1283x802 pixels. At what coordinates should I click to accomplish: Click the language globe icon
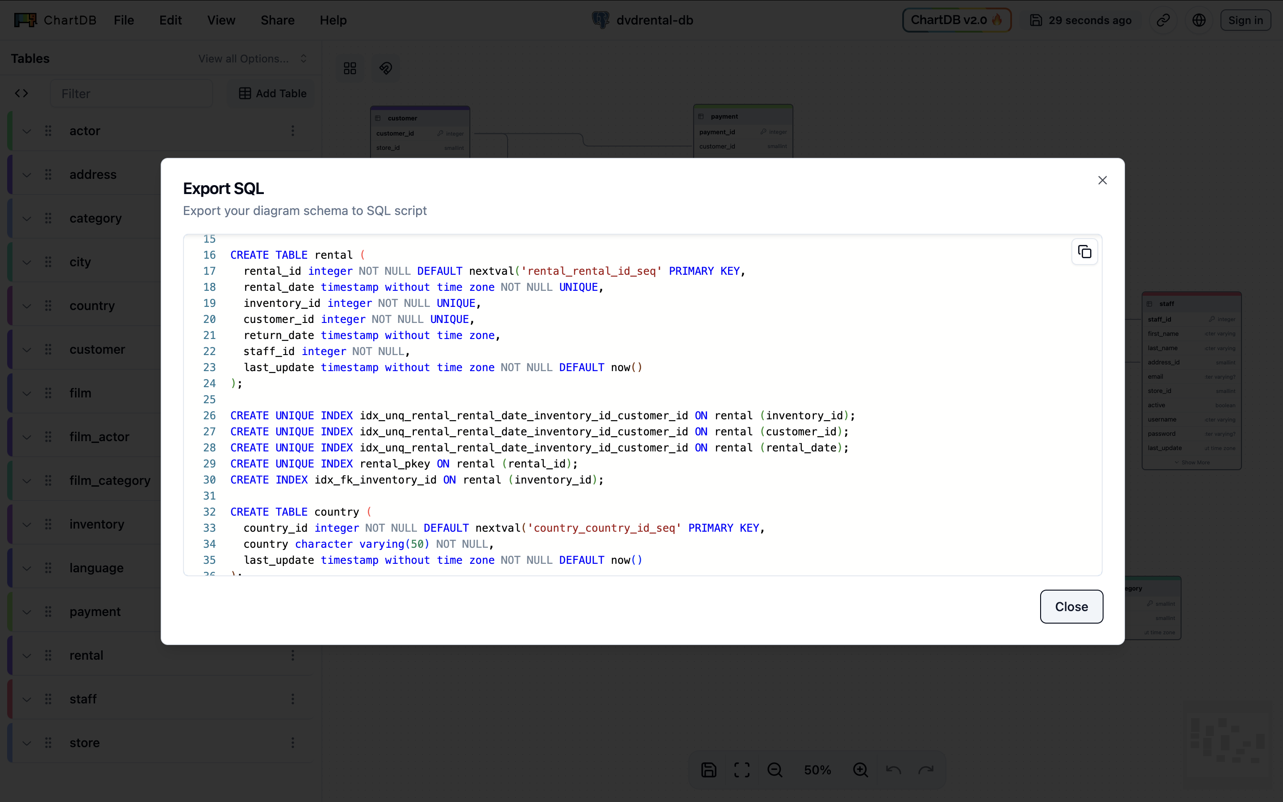point(1199,20)
